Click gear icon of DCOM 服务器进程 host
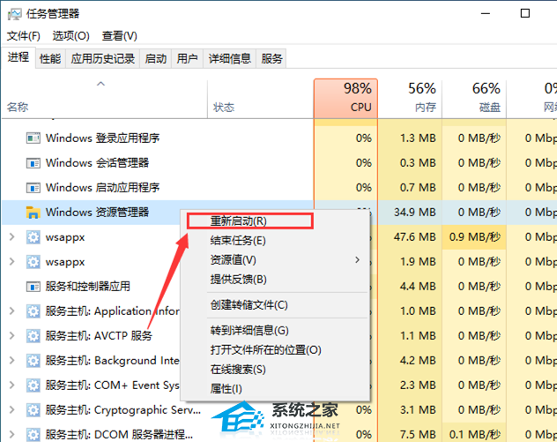This screenshot has width=557, height=442. tap(33, 435)
